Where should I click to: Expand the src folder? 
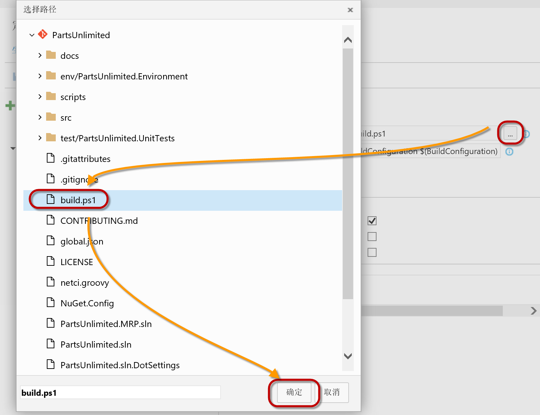(x=40, y=117)
